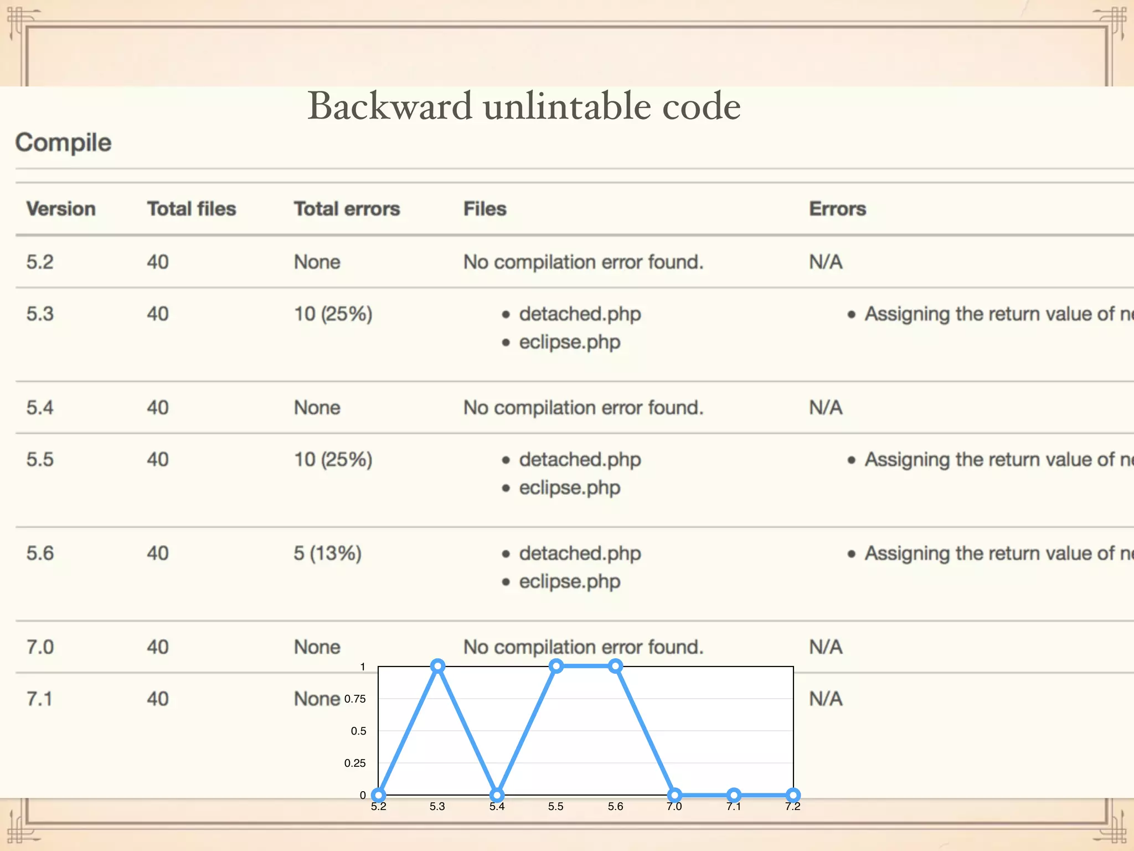Click 'Assigning the return value' error in 5.3 row
The width and height of the screenshot is (1134, 851).
pyautogui.click(x=999, y=314)
